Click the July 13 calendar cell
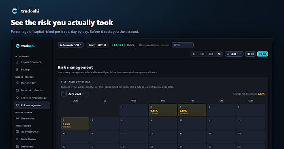Screen dimensions: 284x149 click(75, 137)
